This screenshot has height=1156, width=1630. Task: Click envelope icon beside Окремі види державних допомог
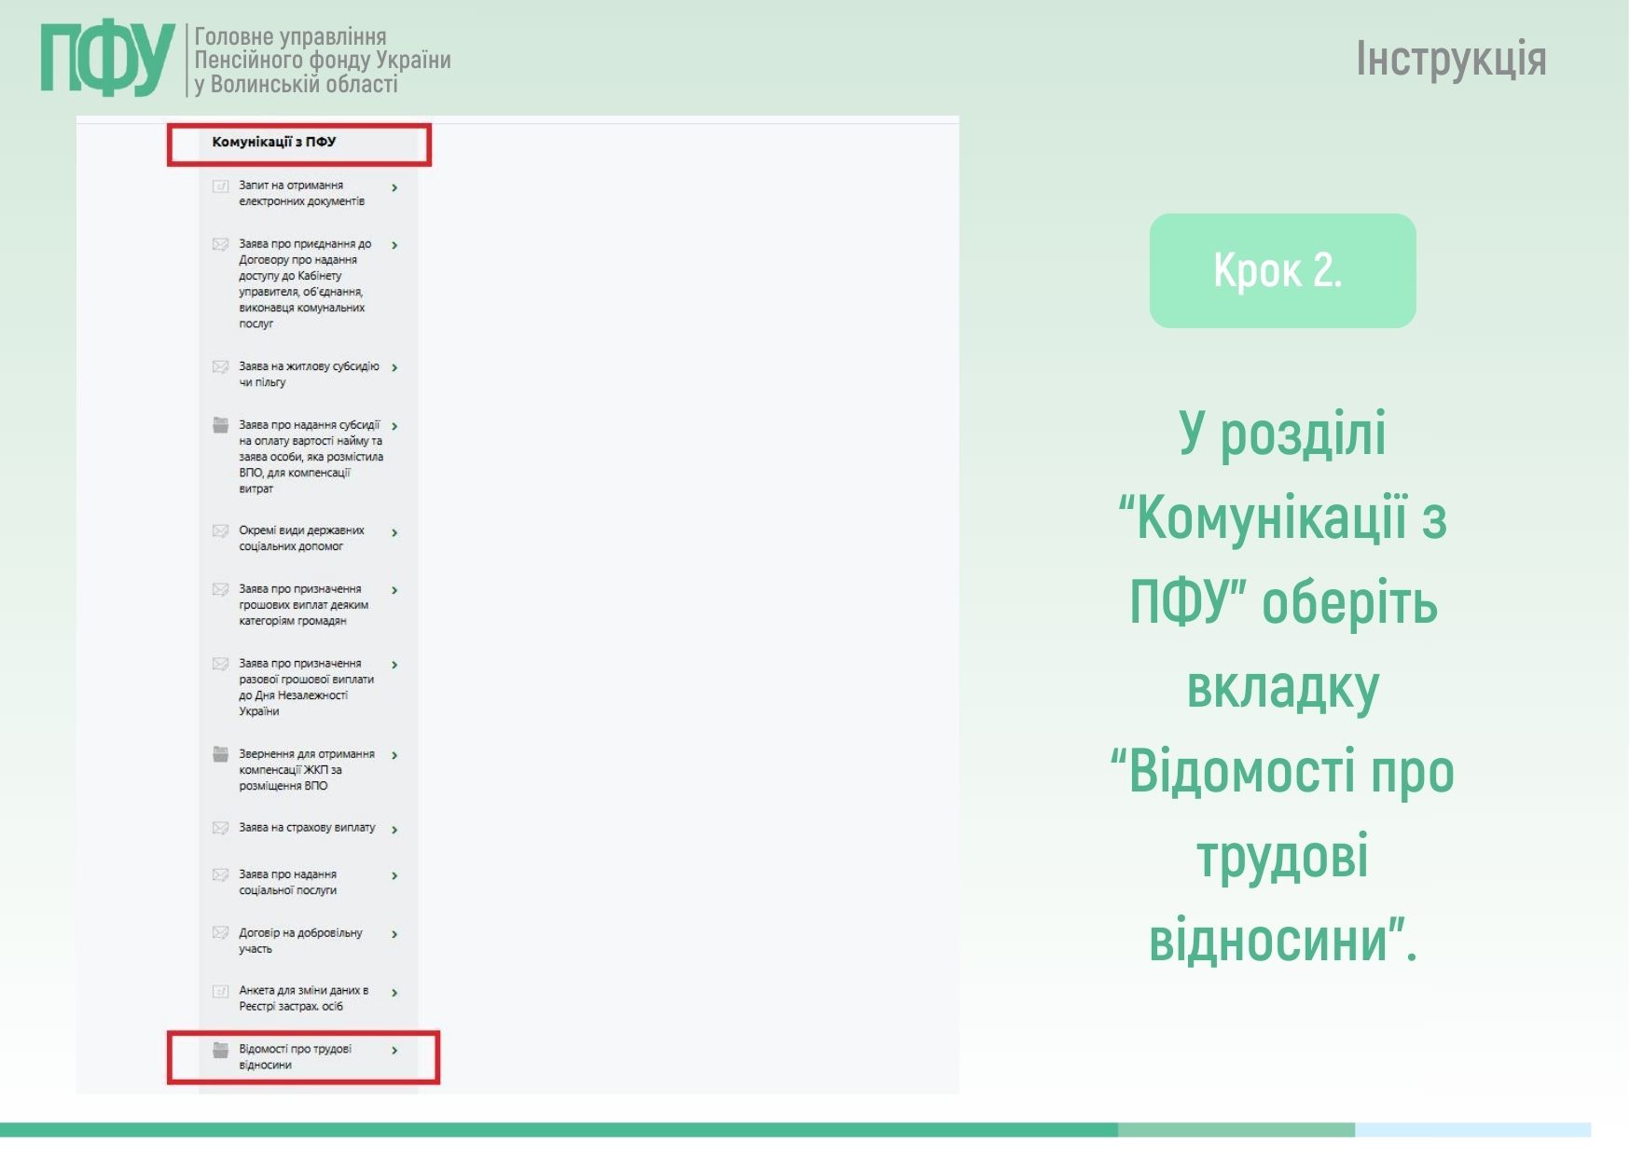point(220,531)
